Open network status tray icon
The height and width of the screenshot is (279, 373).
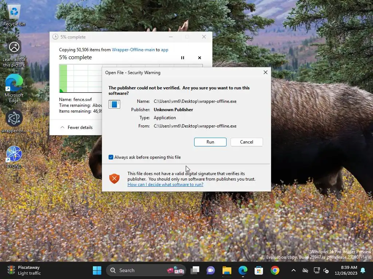point(317,270)
